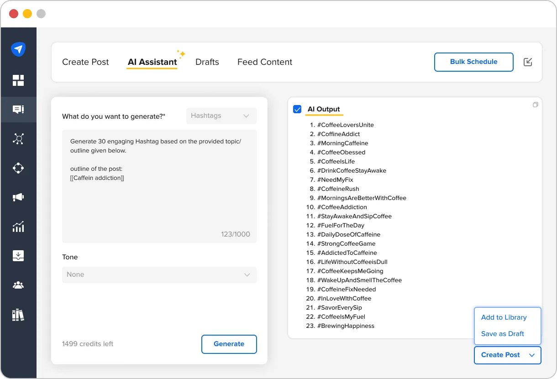Viewport: 557px width, 379px height.
Task: Click hashtag #CoffeineRush
Action: (x=338, y=189)
